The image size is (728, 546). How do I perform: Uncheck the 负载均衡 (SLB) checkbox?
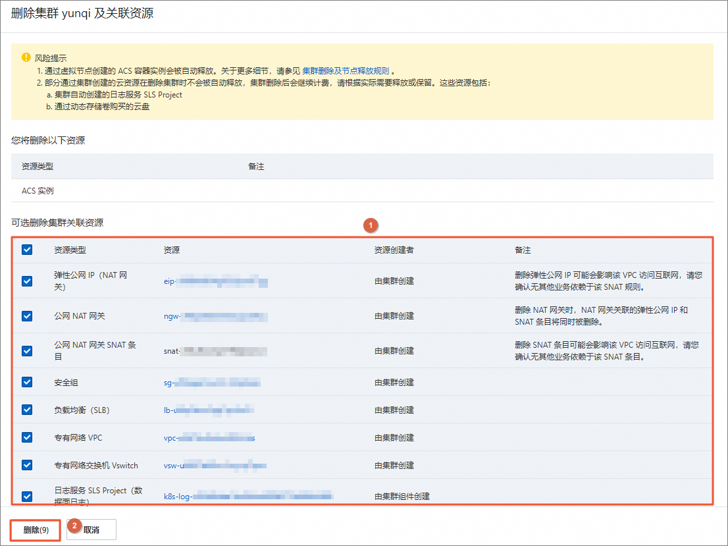point(27,410)
